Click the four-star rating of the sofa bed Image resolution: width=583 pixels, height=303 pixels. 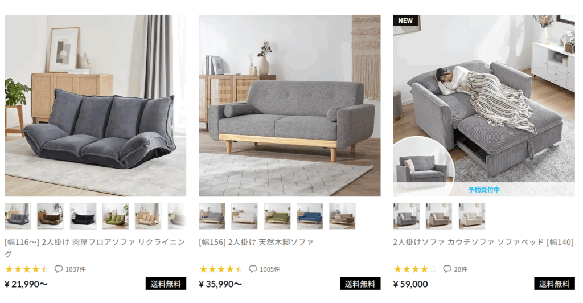click(415, 269)
